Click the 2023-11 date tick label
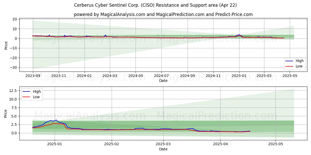This screenshot has width=311, height=155. click(59, 76)
